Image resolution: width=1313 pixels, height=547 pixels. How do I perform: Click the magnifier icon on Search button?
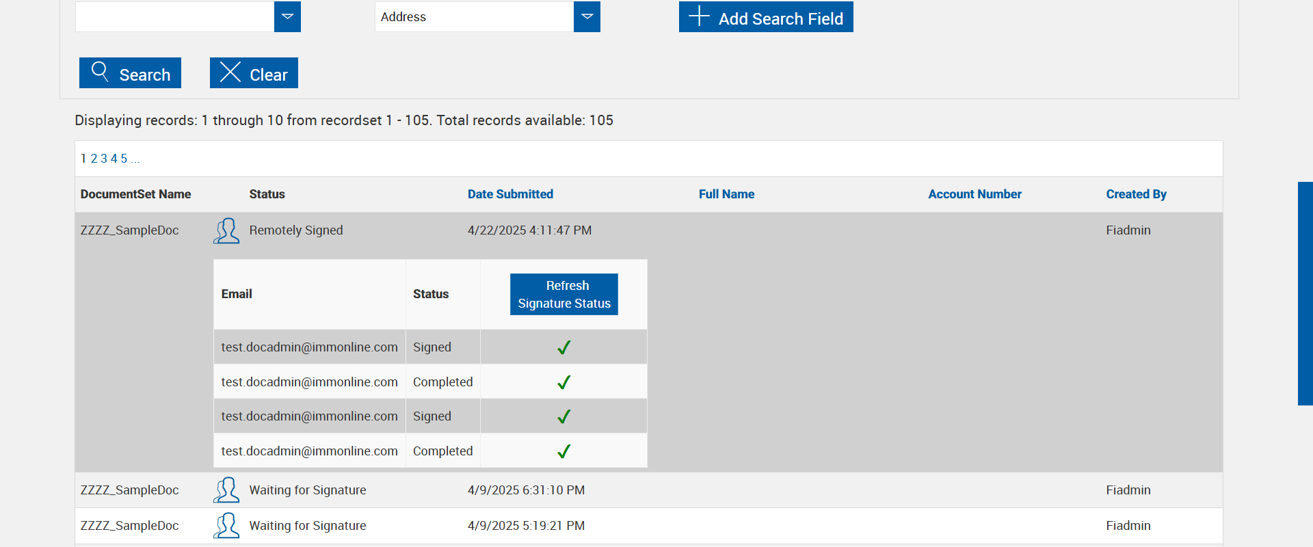[100, 72]
